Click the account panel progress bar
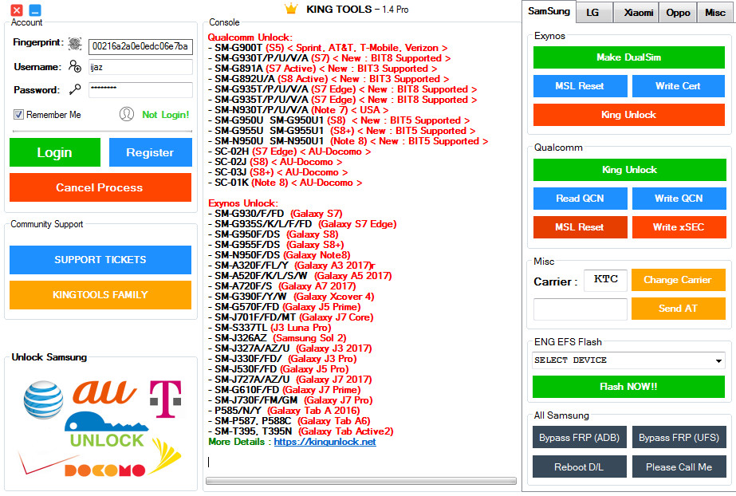 coord(102,131)
